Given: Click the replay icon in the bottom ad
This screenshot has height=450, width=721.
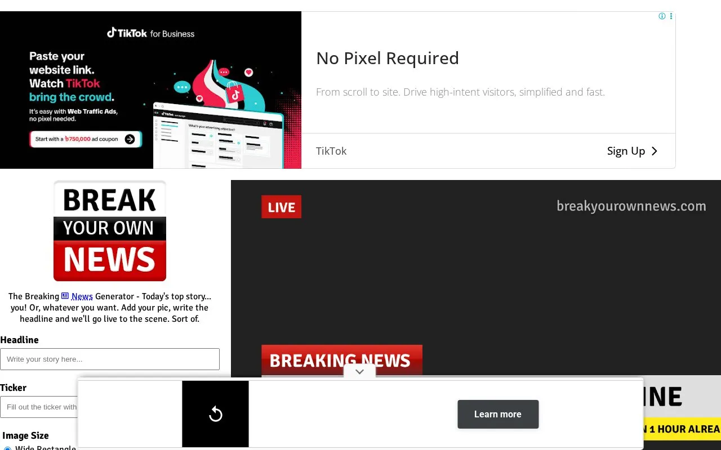Looking at the screenshot, I should pyautogui.click(x=216, y=415).
